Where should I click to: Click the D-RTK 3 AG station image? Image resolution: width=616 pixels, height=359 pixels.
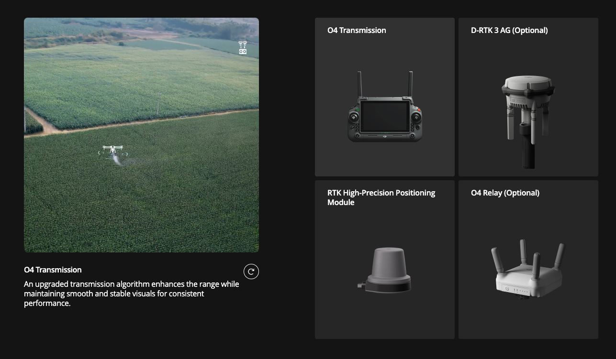(x=528, y=122)
